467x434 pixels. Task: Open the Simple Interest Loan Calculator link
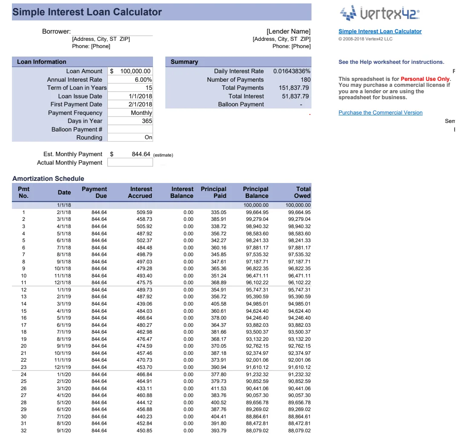pos(380,31)
